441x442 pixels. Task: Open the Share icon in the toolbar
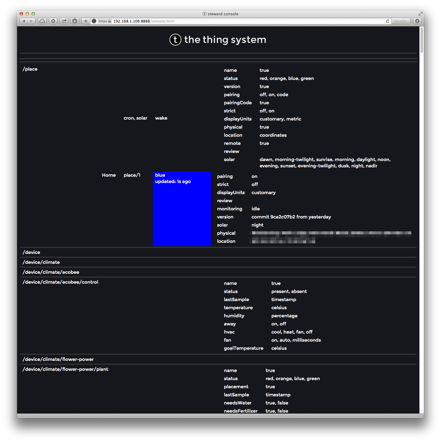[64, 21]
